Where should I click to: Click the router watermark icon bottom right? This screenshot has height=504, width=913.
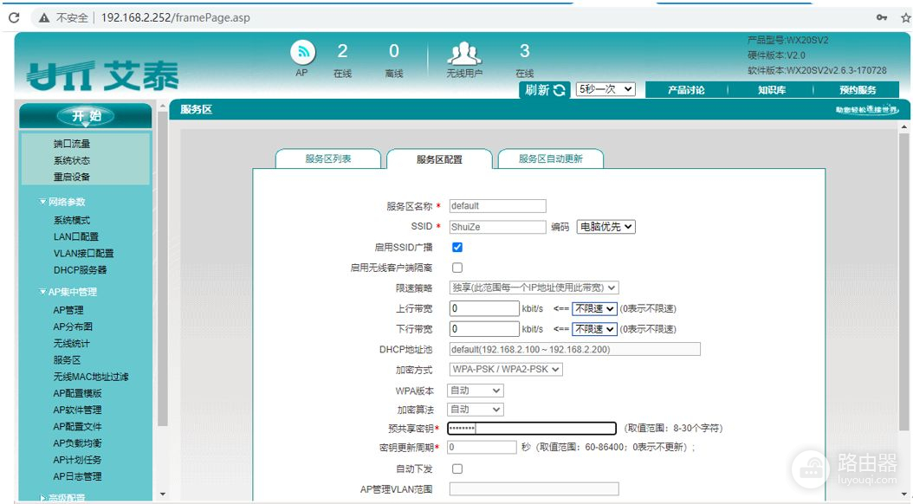pyautogui.click(x=812, y=467)
